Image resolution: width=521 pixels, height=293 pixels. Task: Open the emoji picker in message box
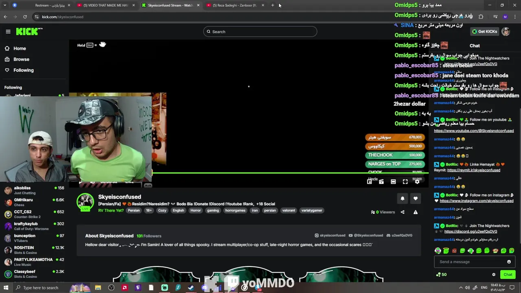[509, 262]
